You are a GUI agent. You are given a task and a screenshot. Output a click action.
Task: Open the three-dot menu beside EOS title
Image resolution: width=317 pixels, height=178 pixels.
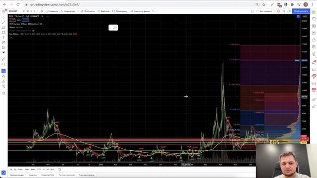pyautogui.click(x=48, y=16)
